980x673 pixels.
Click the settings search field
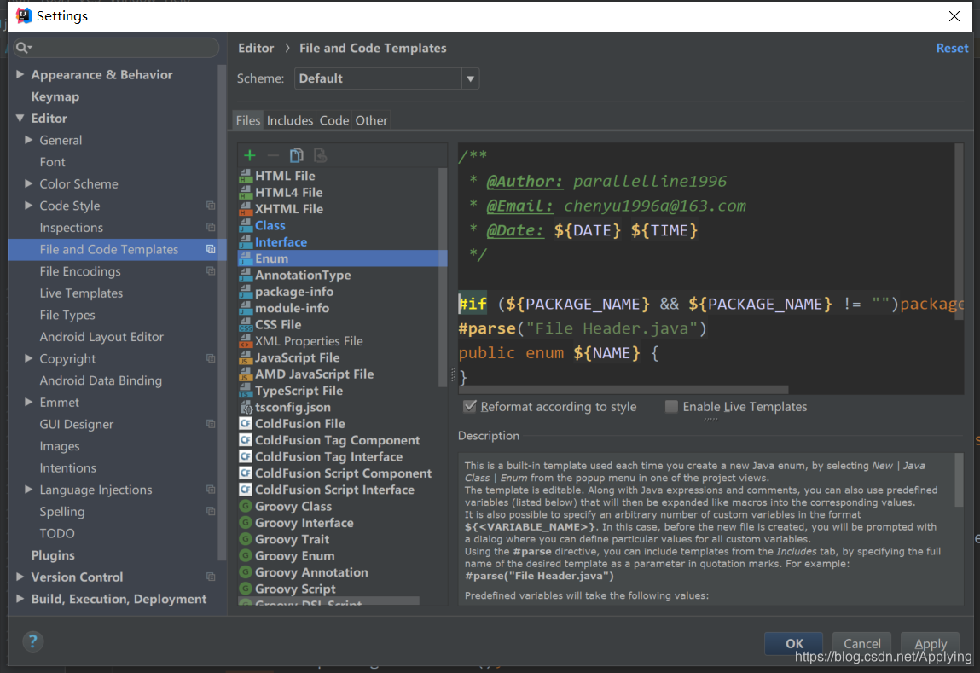[116, 48]
